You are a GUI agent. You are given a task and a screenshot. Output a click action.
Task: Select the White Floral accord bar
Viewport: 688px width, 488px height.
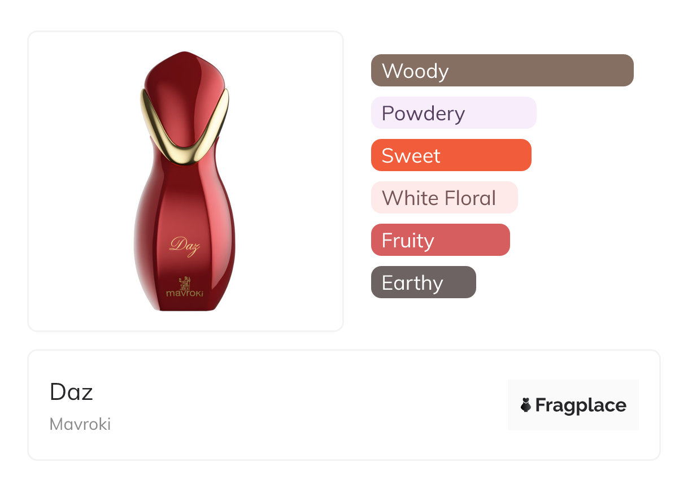tap(444, 198)
